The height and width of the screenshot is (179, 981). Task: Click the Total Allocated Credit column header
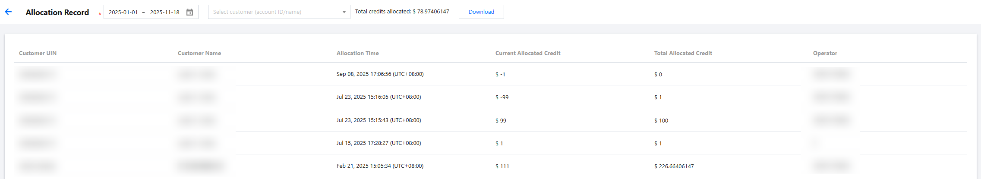tap(683, 53)
